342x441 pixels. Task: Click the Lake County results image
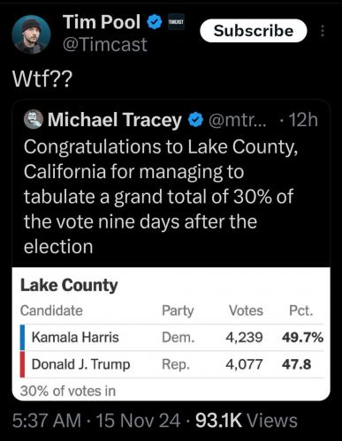tap(171, 334)
